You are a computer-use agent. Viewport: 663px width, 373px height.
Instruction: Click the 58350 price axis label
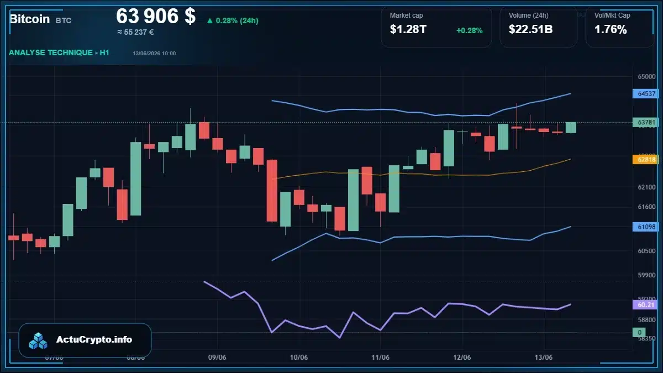coord(646,338)
